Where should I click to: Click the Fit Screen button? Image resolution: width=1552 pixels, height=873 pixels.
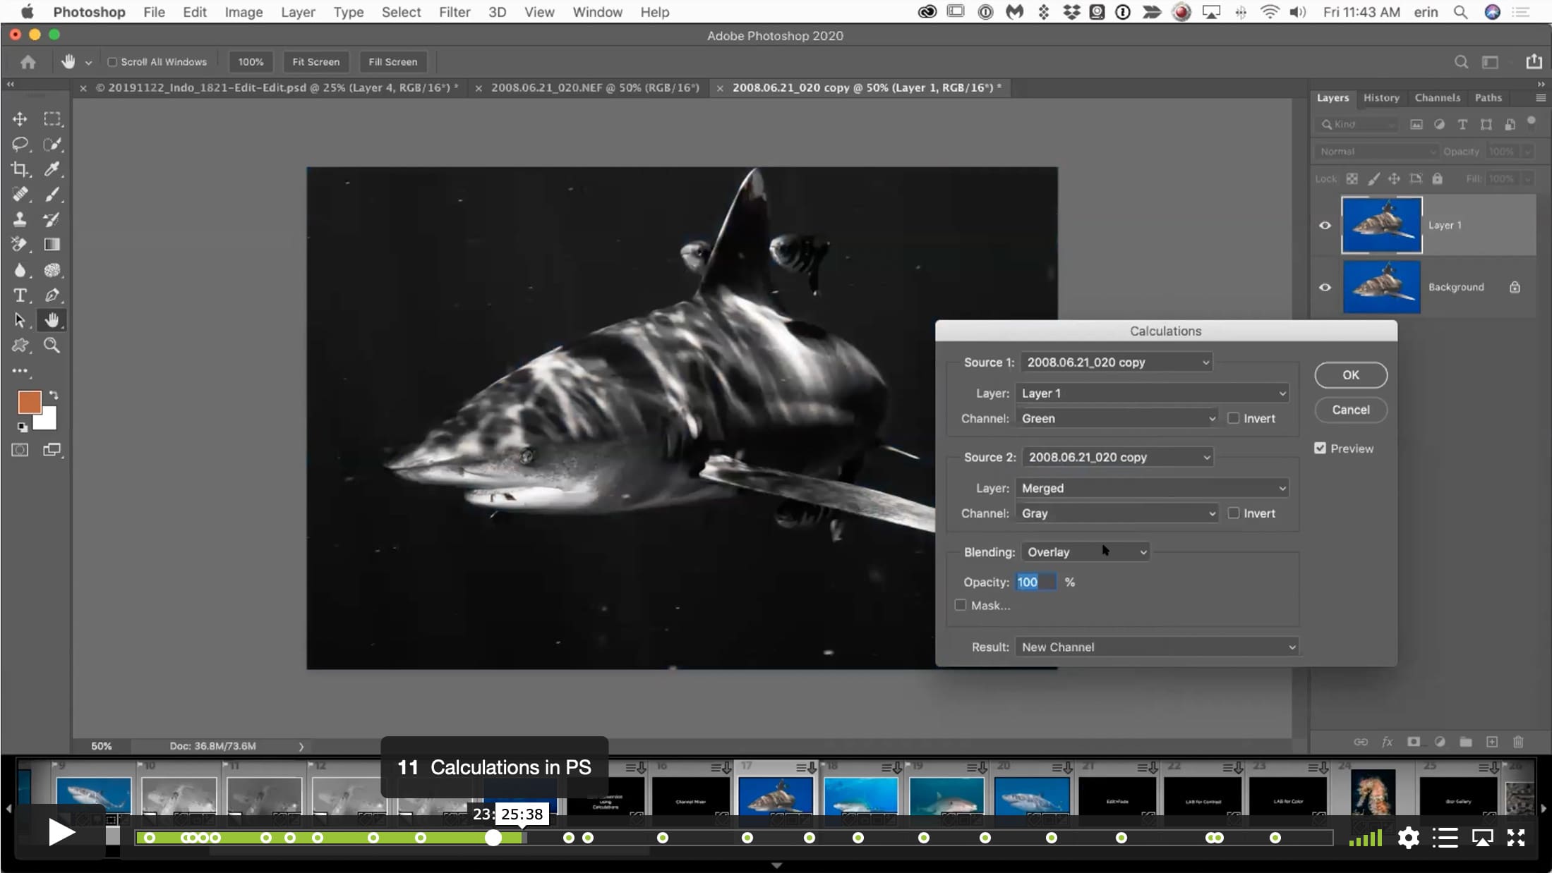(315, 62)
